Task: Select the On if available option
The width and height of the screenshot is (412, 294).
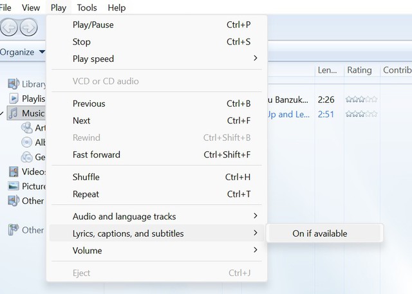Action: pyautogui.click(x=324, y=234)
